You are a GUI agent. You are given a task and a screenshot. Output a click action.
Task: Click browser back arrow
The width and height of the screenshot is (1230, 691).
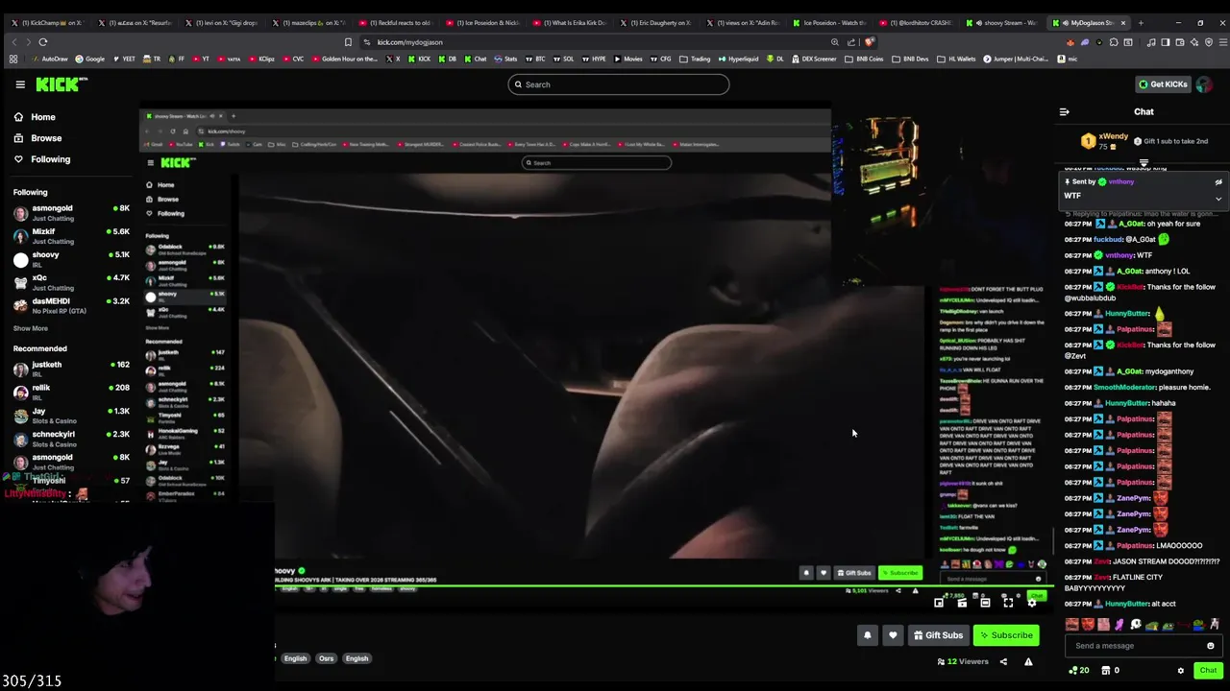pyautogui.click(x=14, y=42)
